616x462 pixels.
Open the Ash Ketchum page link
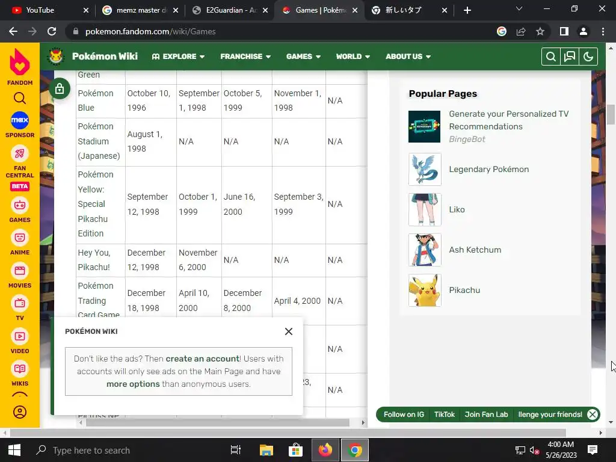475,250
